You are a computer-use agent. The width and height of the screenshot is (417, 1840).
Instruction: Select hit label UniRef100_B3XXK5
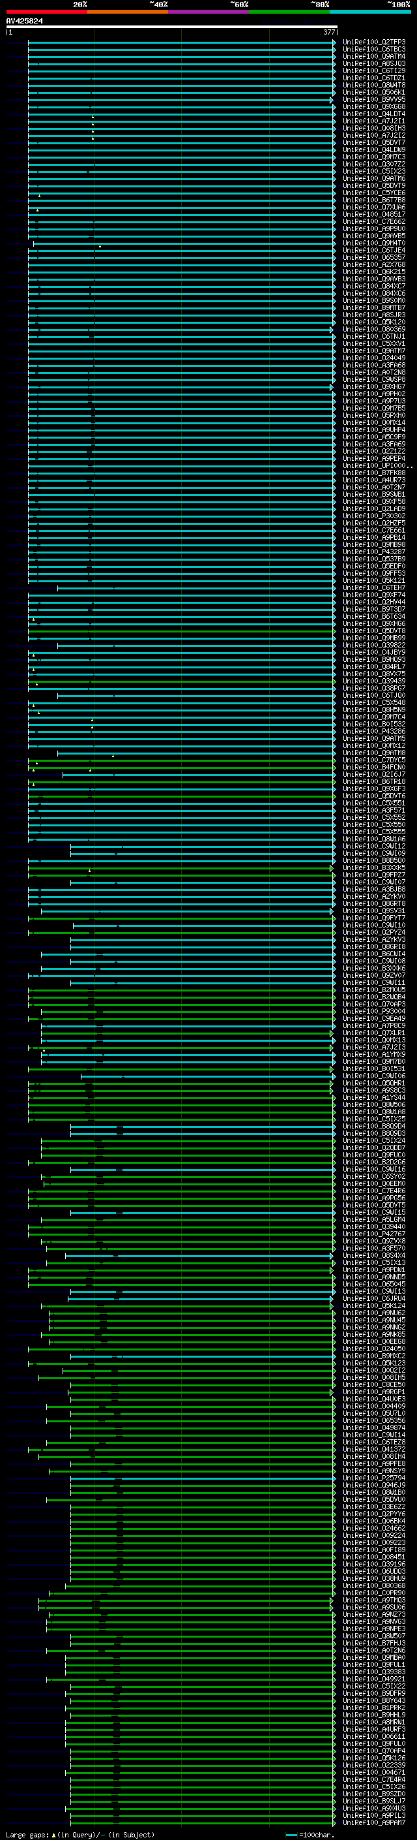point(374,868)
